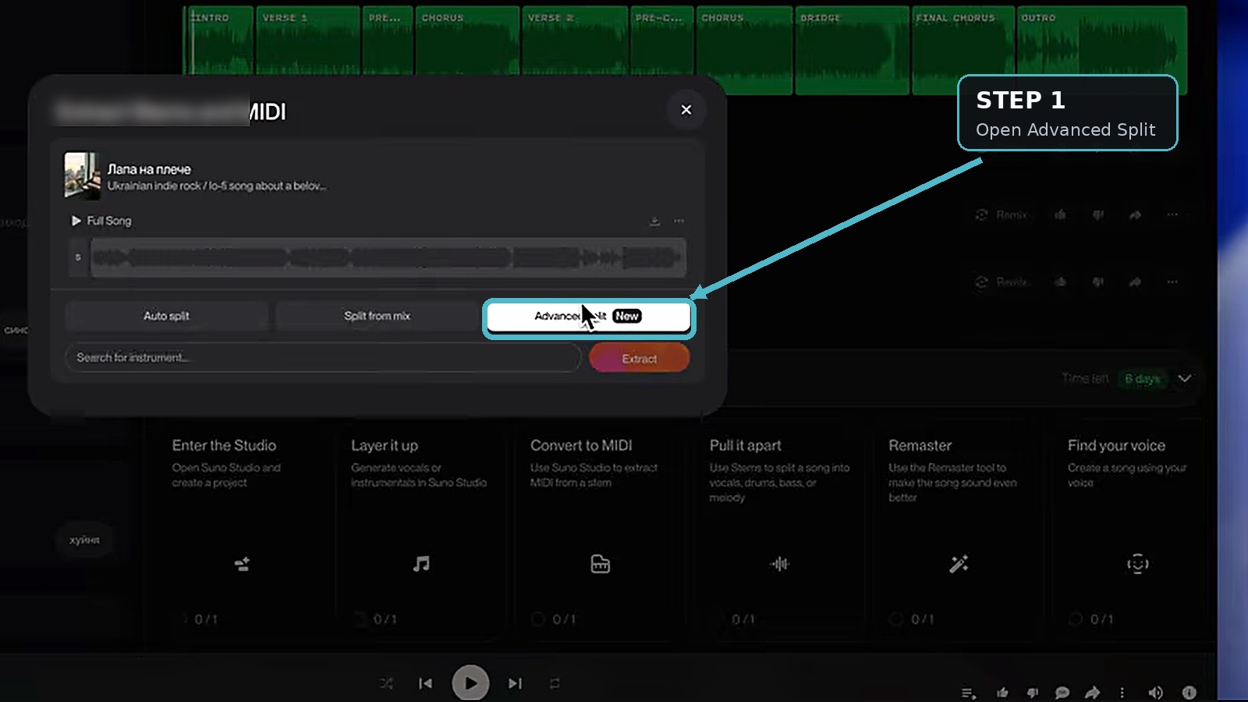Open comments from the player bar
This screenshot has width=1248, height=702.
(1062, 693)
